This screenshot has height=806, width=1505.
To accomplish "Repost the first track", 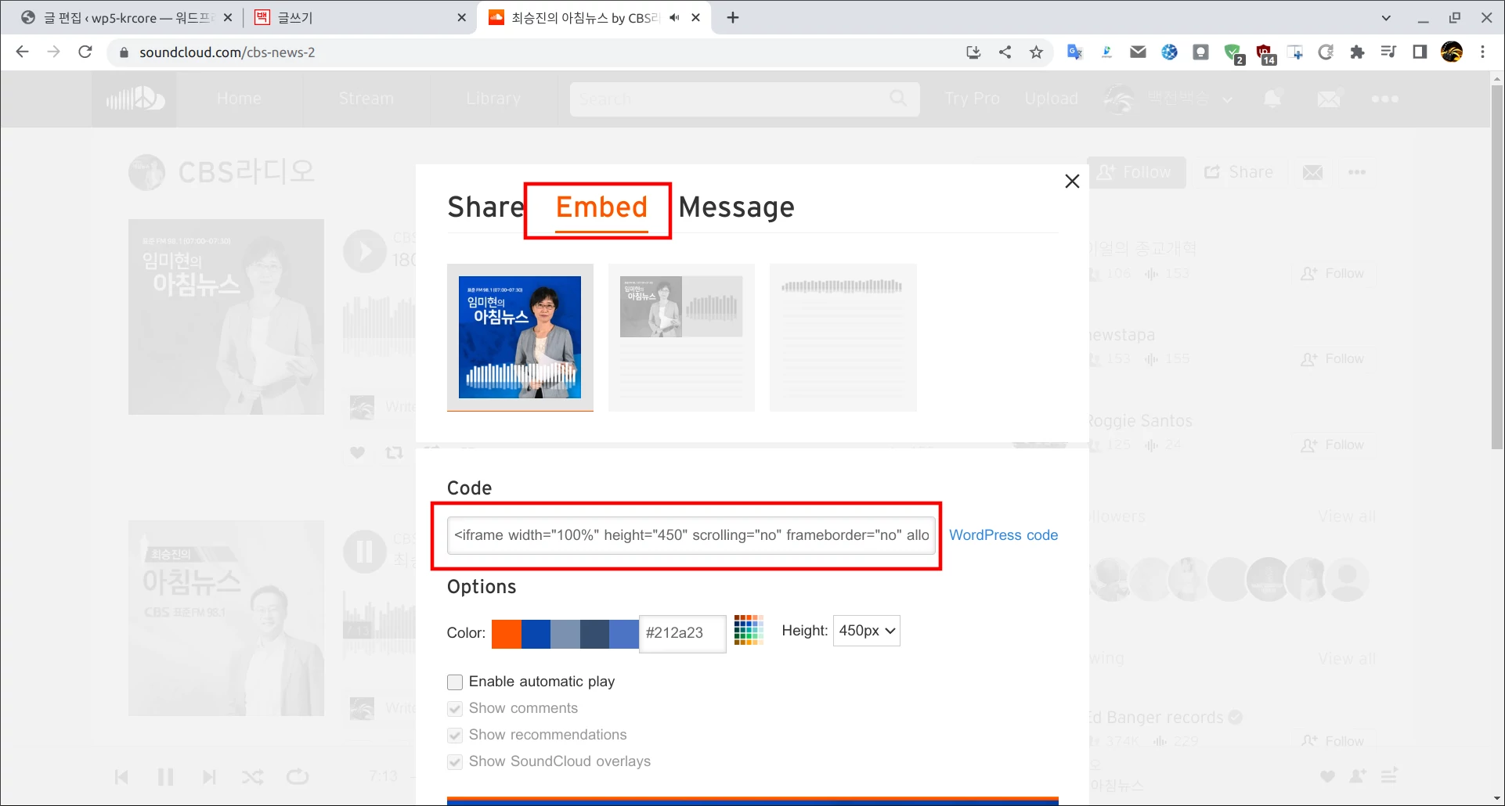I will pyautogui.click(x=394, y=452).
